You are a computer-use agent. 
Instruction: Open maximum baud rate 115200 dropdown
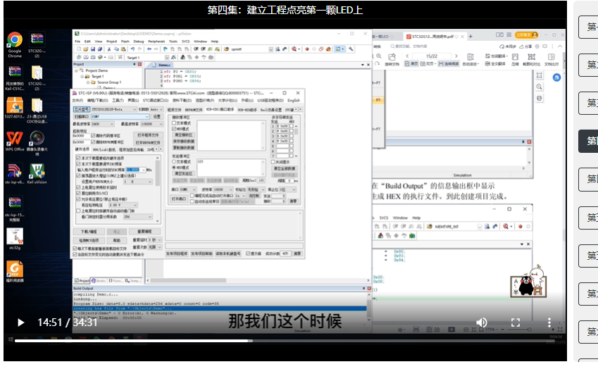(151, 124)
